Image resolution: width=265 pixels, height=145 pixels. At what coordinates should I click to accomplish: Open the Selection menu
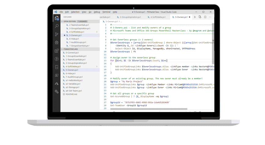(x=75, y=12)
